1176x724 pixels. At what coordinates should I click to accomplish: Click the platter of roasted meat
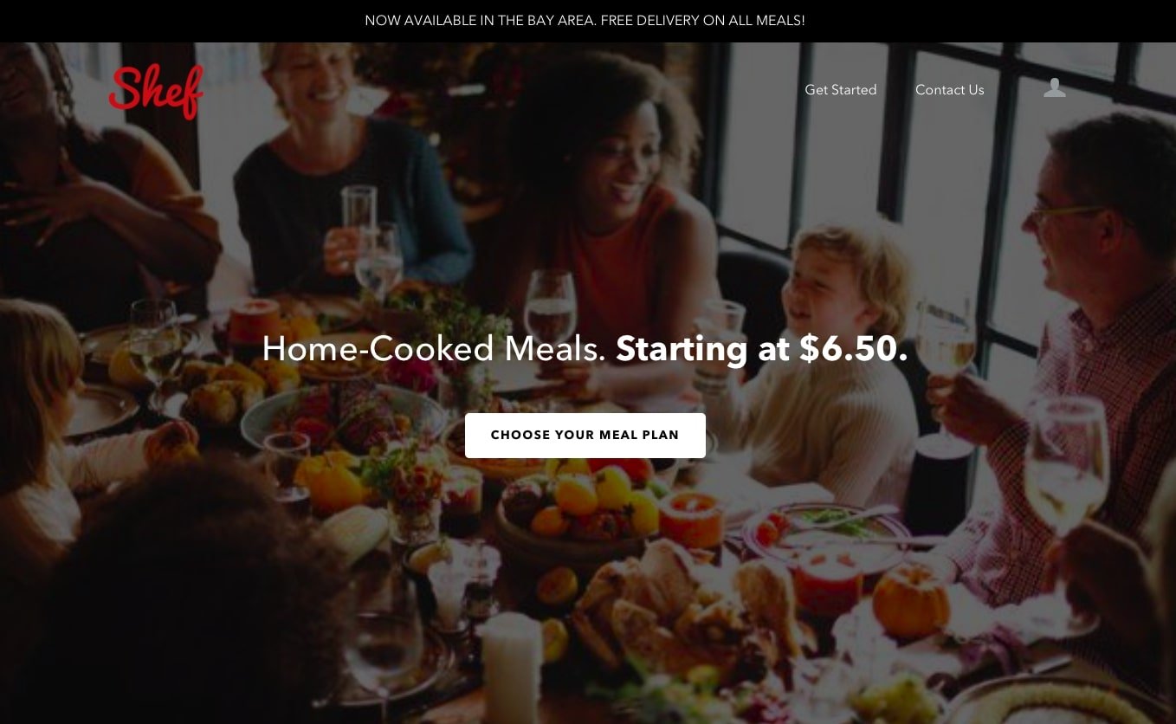344,416
